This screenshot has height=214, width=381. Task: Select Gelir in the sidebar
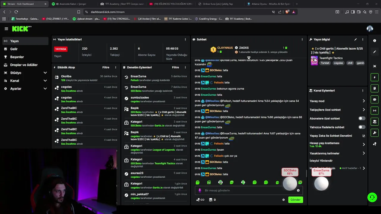point(25,49)
